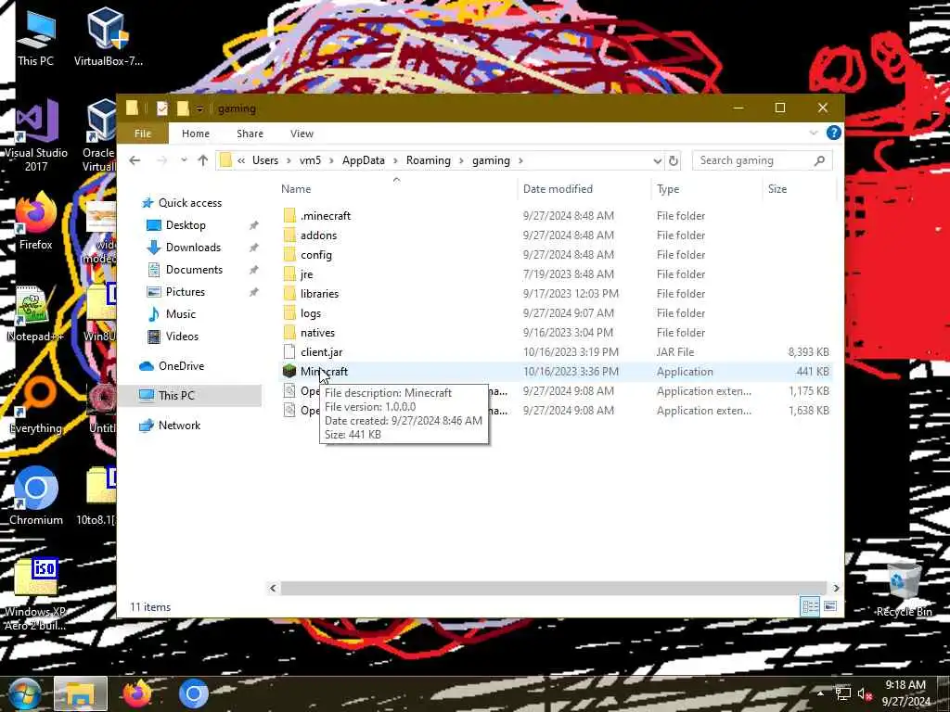Click the Explorer help question mark icon
Screen dimensions: 950x712
click(834, 133)
